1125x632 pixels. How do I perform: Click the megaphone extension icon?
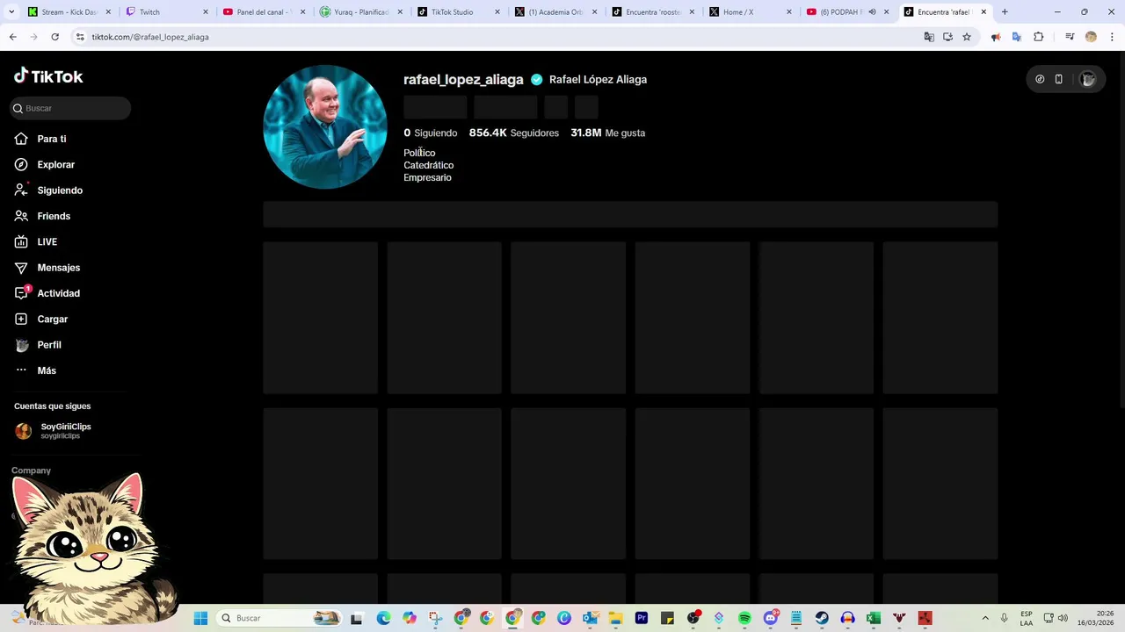tap(996, 37)
